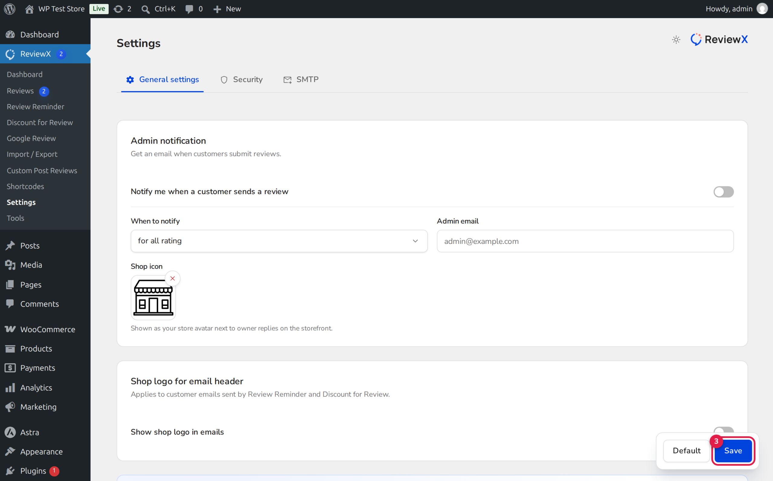Open the Plugins menu icon
This screenshot has height=481, width=773.
[x=10, y=470]
